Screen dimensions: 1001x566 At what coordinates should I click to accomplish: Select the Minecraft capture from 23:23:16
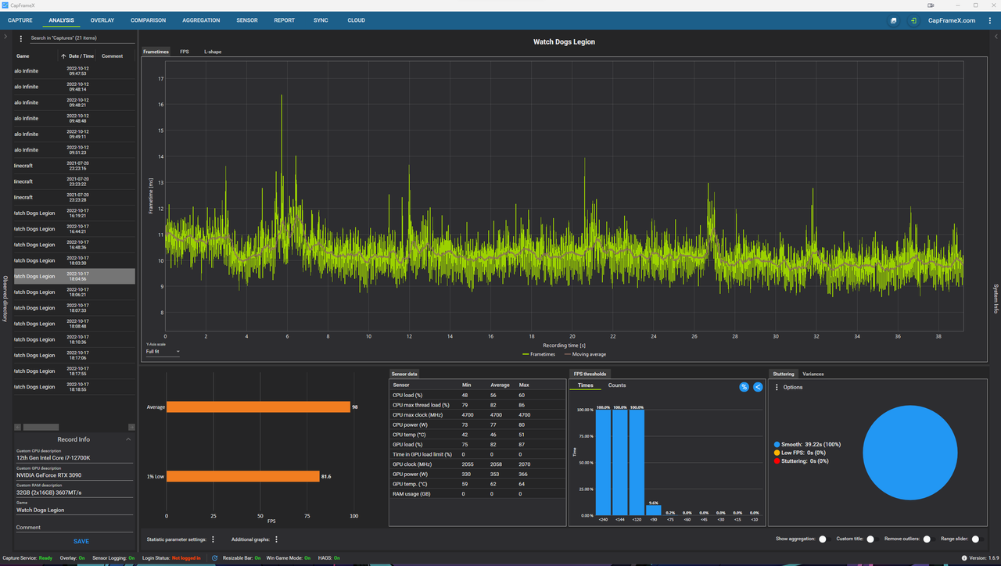click(74, 166)
